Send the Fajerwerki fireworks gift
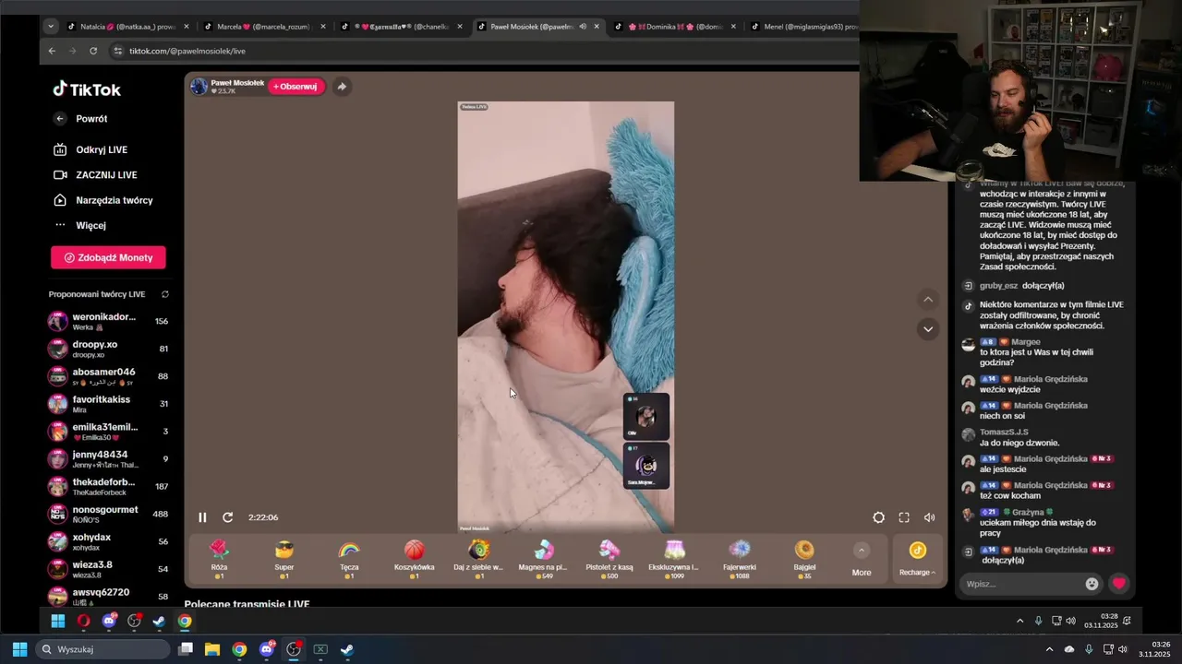The width and height of the screenshot is (1182, 664). click(740, 559)
